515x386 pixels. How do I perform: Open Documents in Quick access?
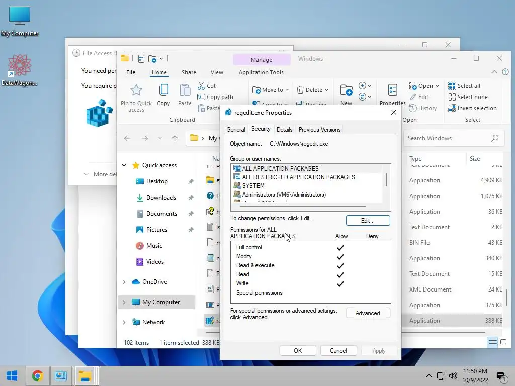click(x=161, y=213)
